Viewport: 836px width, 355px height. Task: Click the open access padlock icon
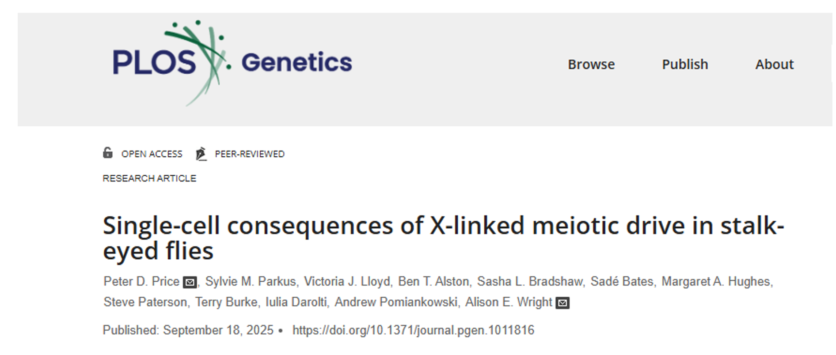pyautogui.click(x=108, y=153)
